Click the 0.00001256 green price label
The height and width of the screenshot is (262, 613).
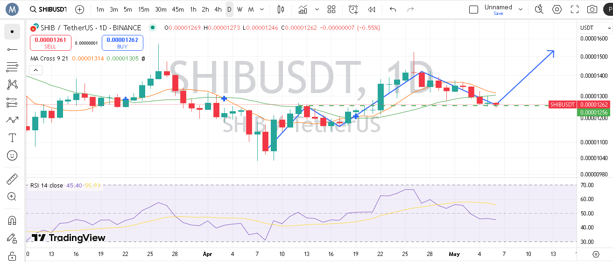(594, 113)
